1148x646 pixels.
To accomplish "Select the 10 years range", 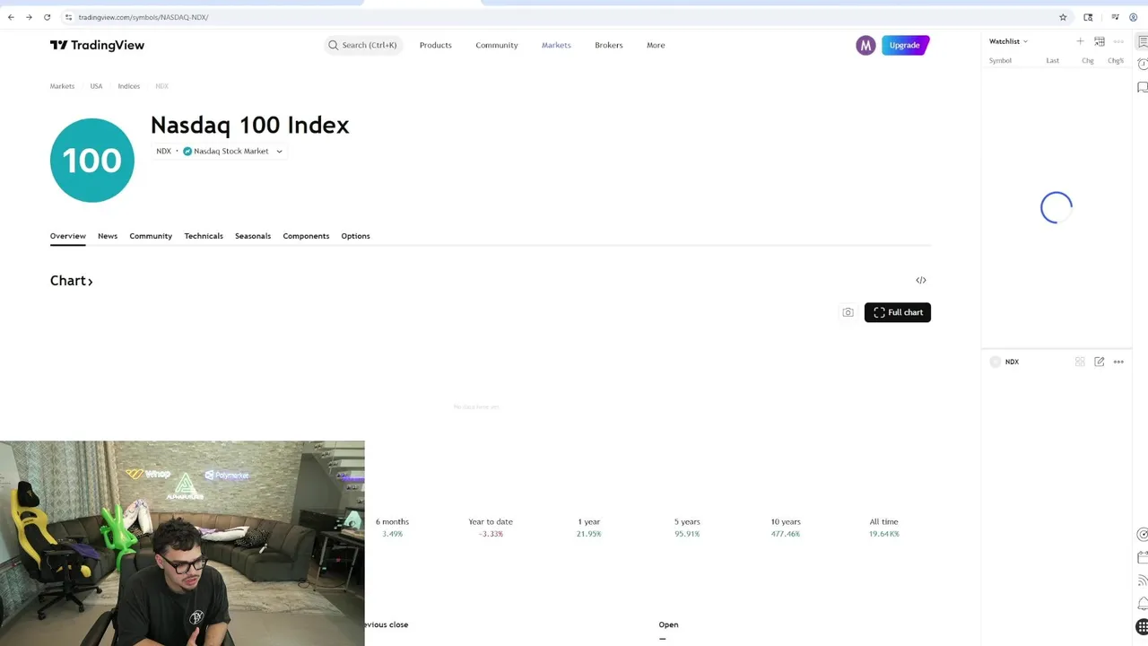I will tap(786, 528).
